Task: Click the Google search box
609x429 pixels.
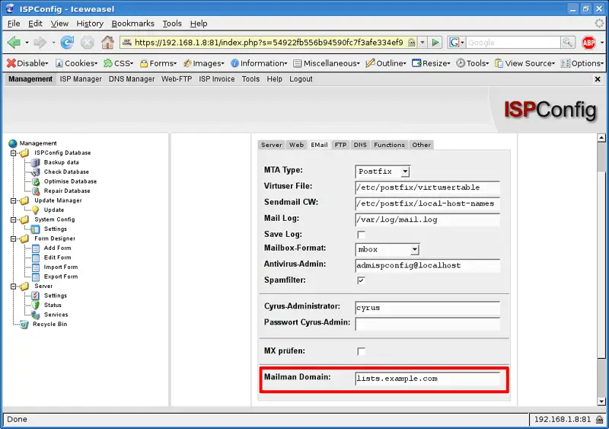Action: tap(513, 43)
